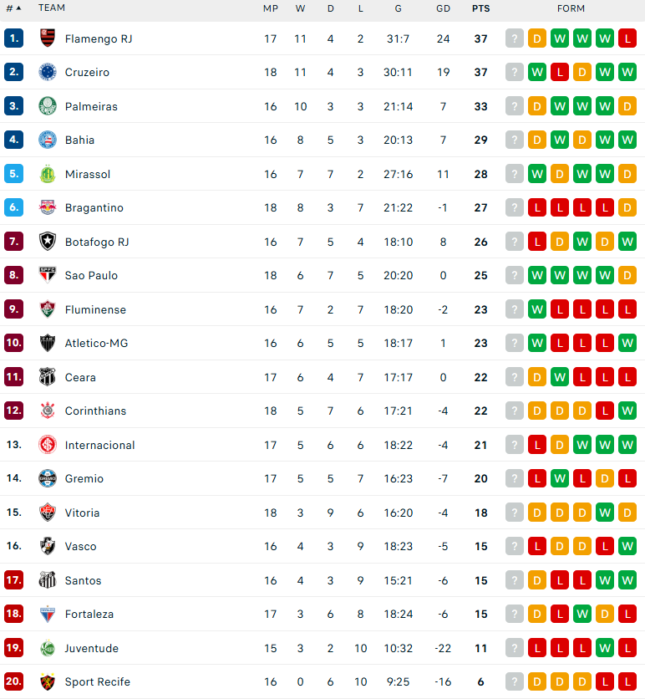Click the Internacional red crest icon
Screen dimensions: 645x699
48,445
